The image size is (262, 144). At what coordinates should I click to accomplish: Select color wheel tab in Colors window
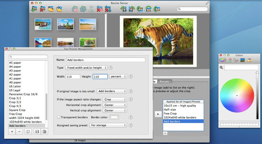(222, 60)
